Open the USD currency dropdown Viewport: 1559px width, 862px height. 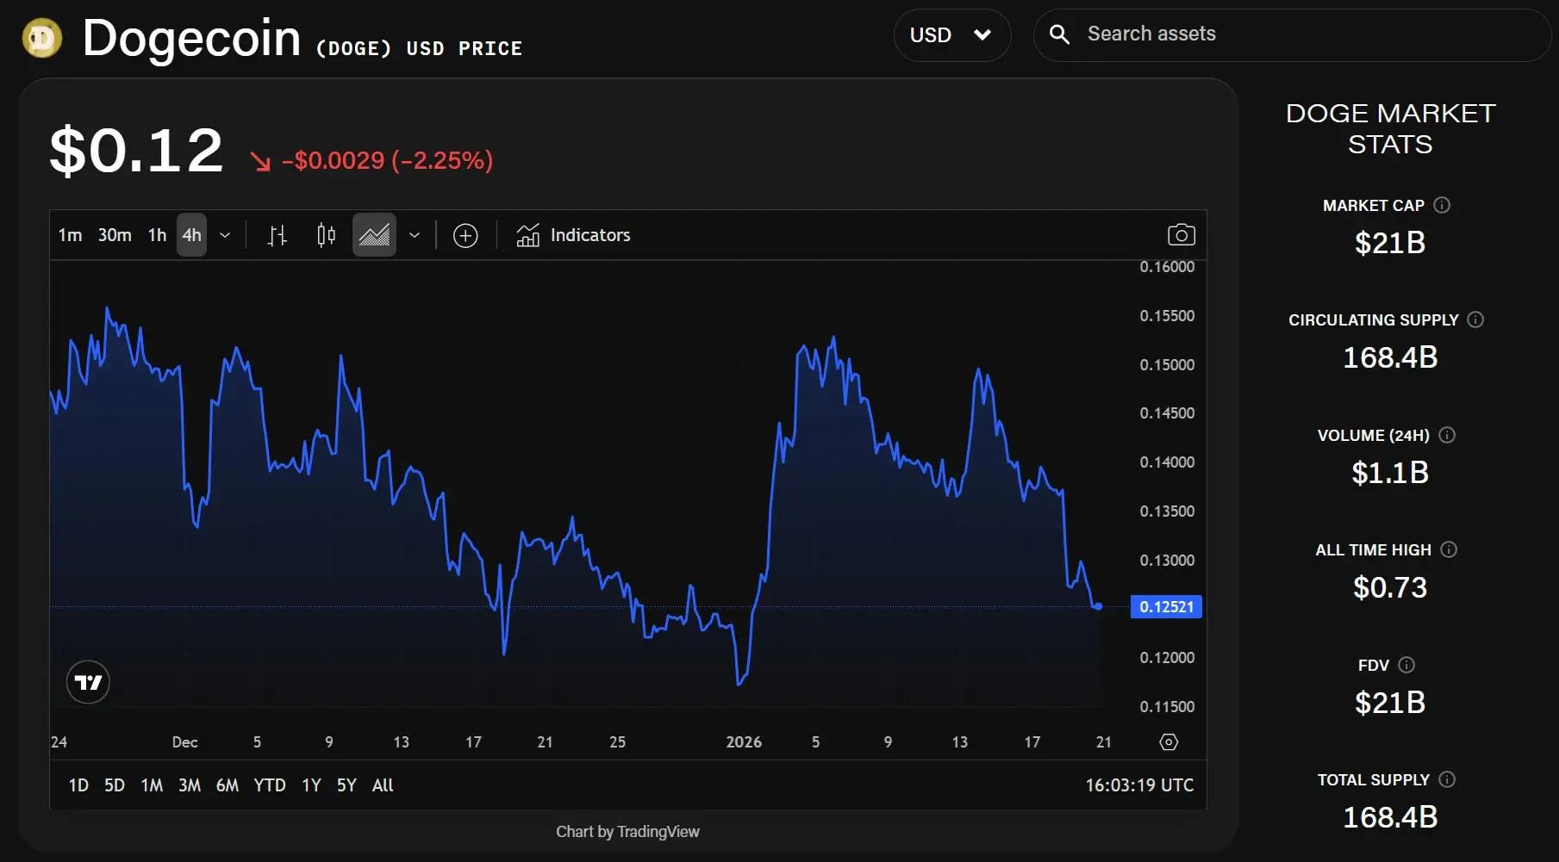click(x=951, y=35)
